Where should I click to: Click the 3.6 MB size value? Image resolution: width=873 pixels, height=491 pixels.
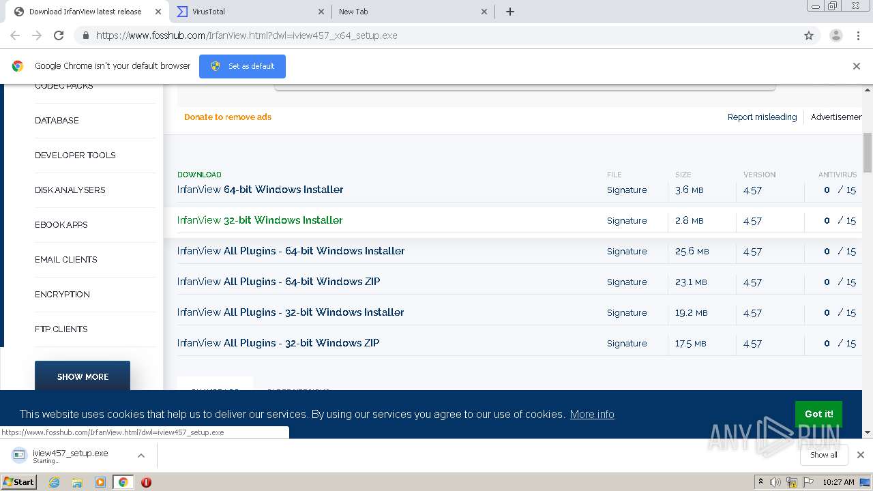[x=689, y=190]
